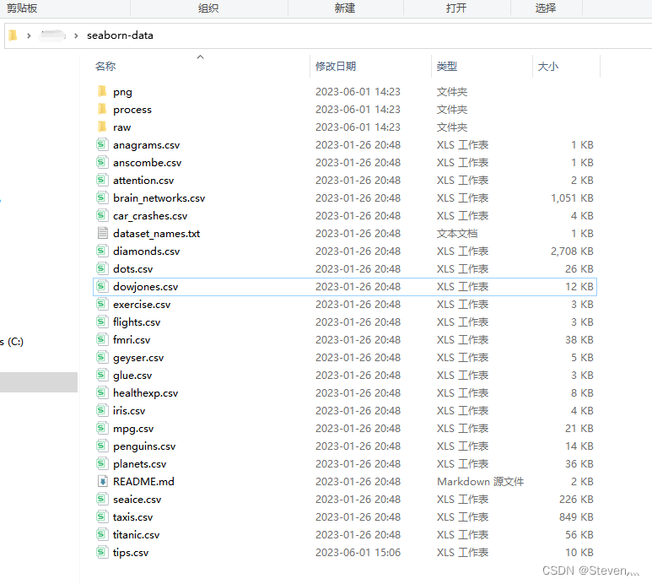Click the geyser.csv file icon
This screenshot has height=584, width=652.
(x=102, y=357)
